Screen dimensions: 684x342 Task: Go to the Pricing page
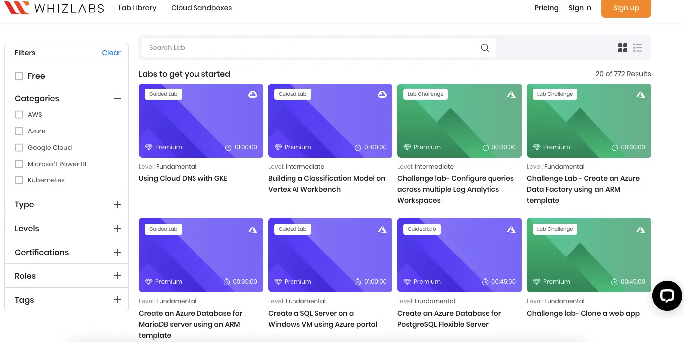click(x=546, y=8)
